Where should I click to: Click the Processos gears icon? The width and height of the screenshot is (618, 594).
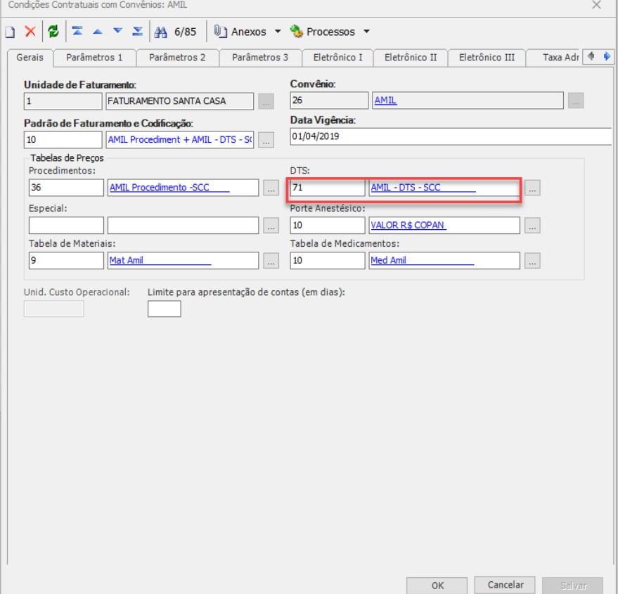tap(297, 31)
